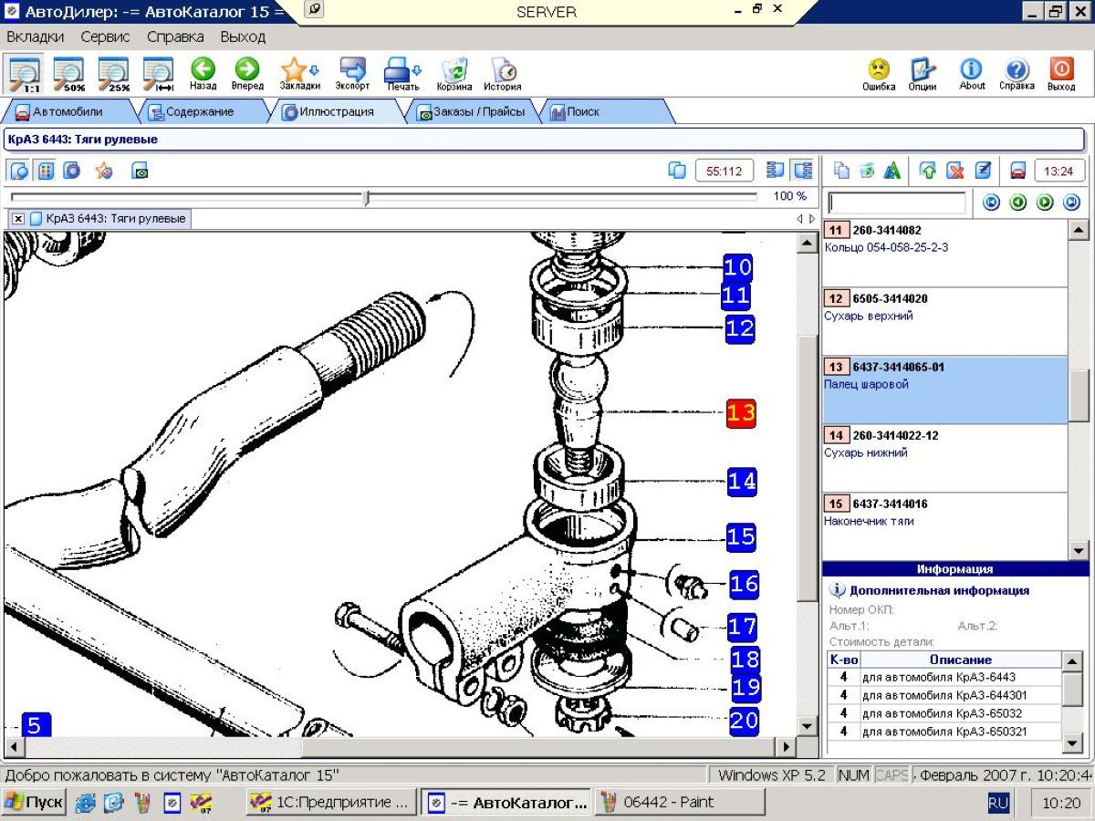The image size is (1095, 821).
Task: Select part 14 Сухарь нижний row
Action: 944,458
